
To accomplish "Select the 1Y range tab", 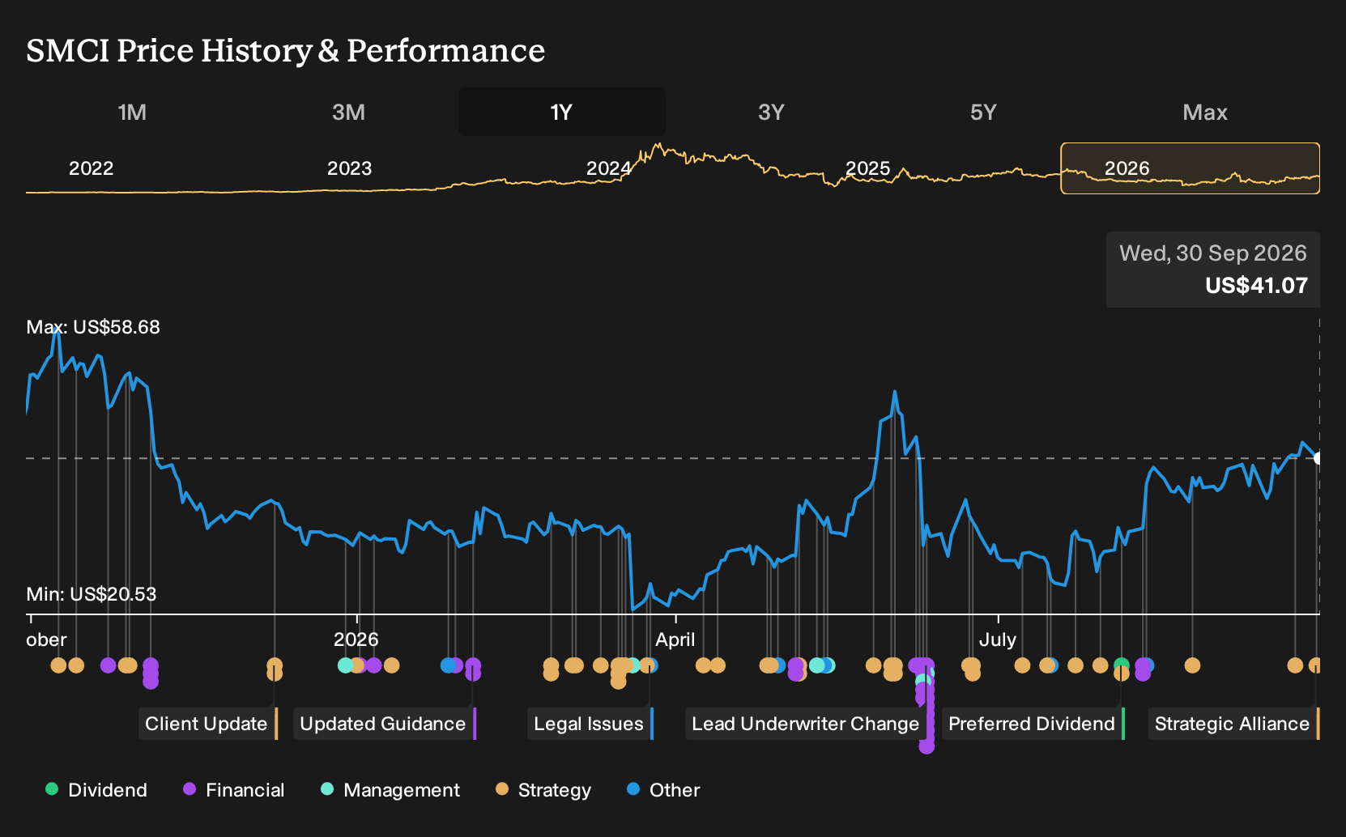I will coord(561,112).
